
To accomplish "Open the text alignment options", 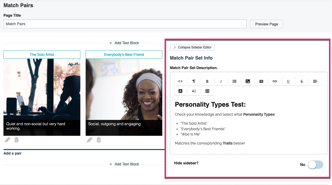I will pos(315,81).
